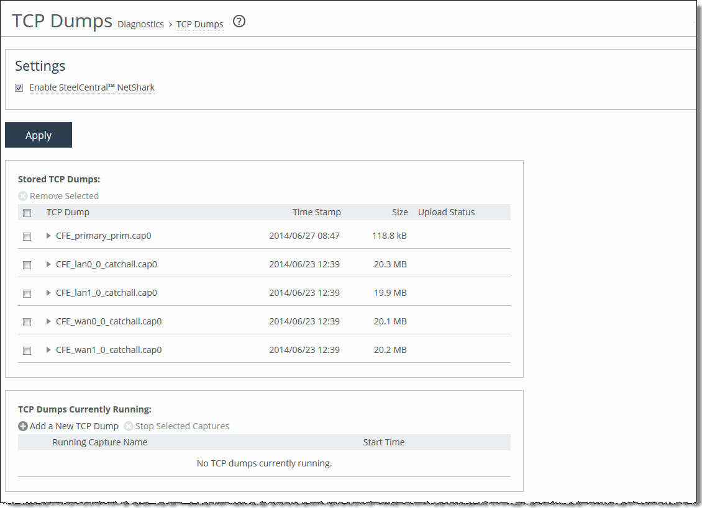
Task: Open the help question mark icon
Action: click(x=239, y=22)
